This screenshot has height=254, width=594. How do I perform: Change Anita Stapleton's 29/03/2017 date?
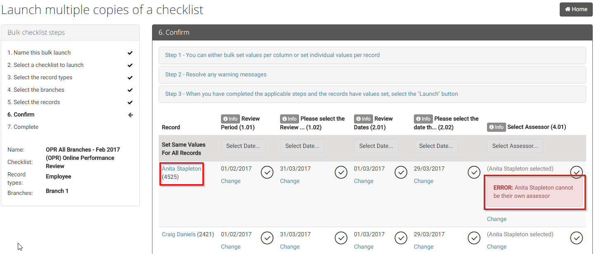(x=423, y=181)
